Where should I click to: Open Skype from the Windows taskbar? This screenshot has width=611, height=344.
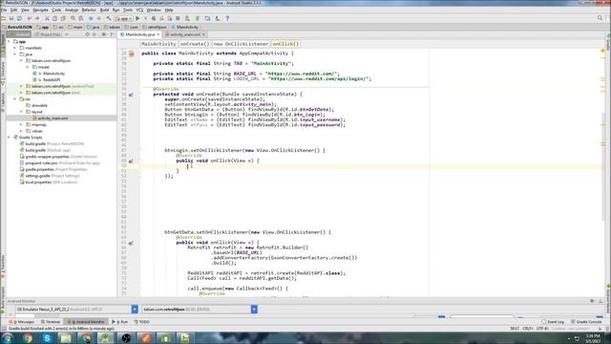(47, 338)
